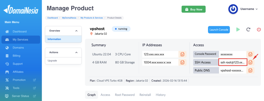
Task: Switch to the History tab
Action: 161,95
